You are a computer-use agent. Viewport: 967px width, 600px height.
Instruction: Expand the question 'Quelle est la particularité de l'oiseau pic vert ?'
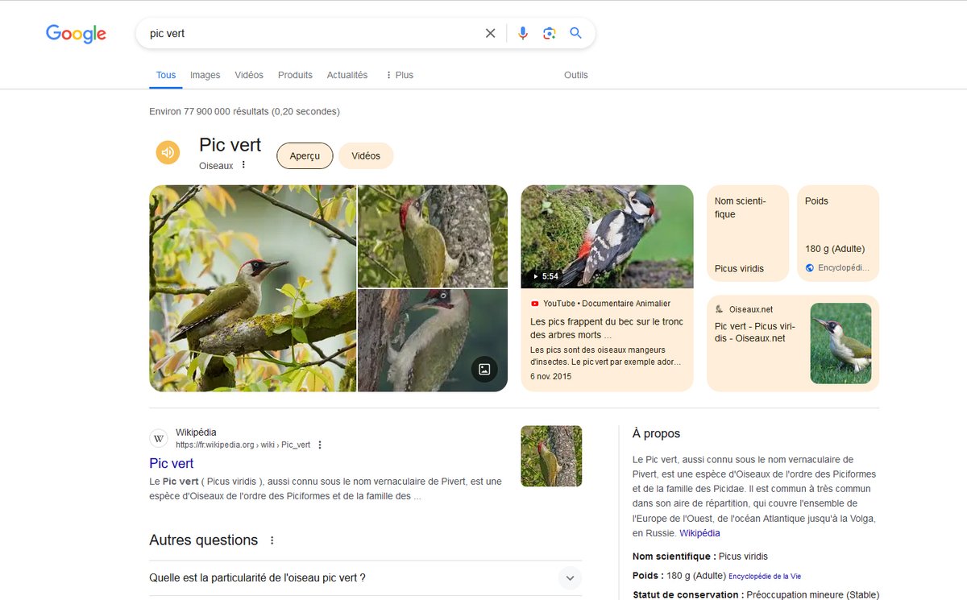(x=570, y=577)
